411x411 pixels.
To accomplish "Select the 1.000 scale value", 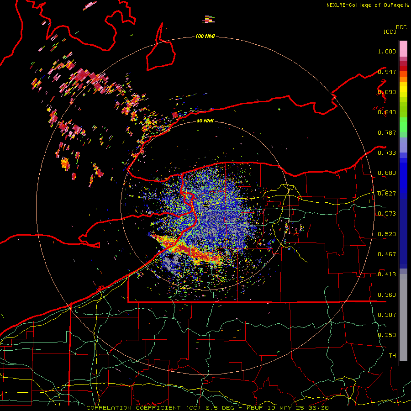I will pyautogui.click(x=387, y=52).
